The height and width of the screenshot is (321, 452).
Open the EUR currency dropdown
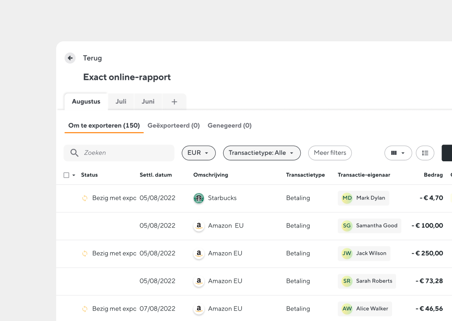tap(199, 153)
